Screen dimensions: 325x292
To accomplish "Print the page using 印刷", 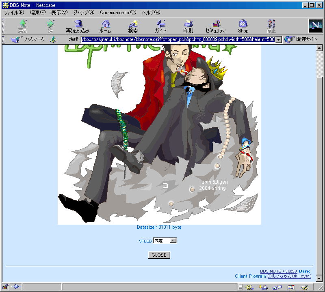I will click(188, 26).
